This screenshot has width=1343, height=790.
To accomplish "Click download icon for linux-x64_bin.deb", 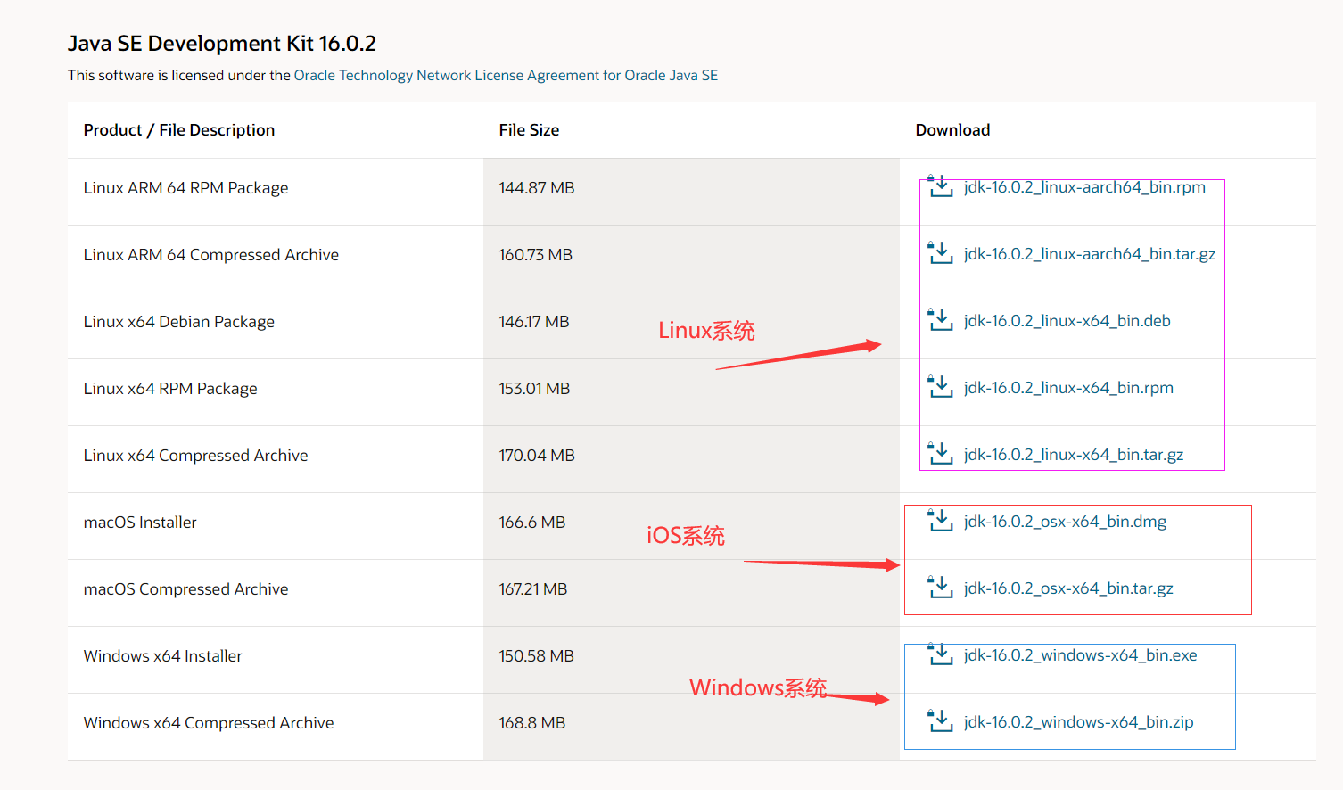I will (940, 320).
